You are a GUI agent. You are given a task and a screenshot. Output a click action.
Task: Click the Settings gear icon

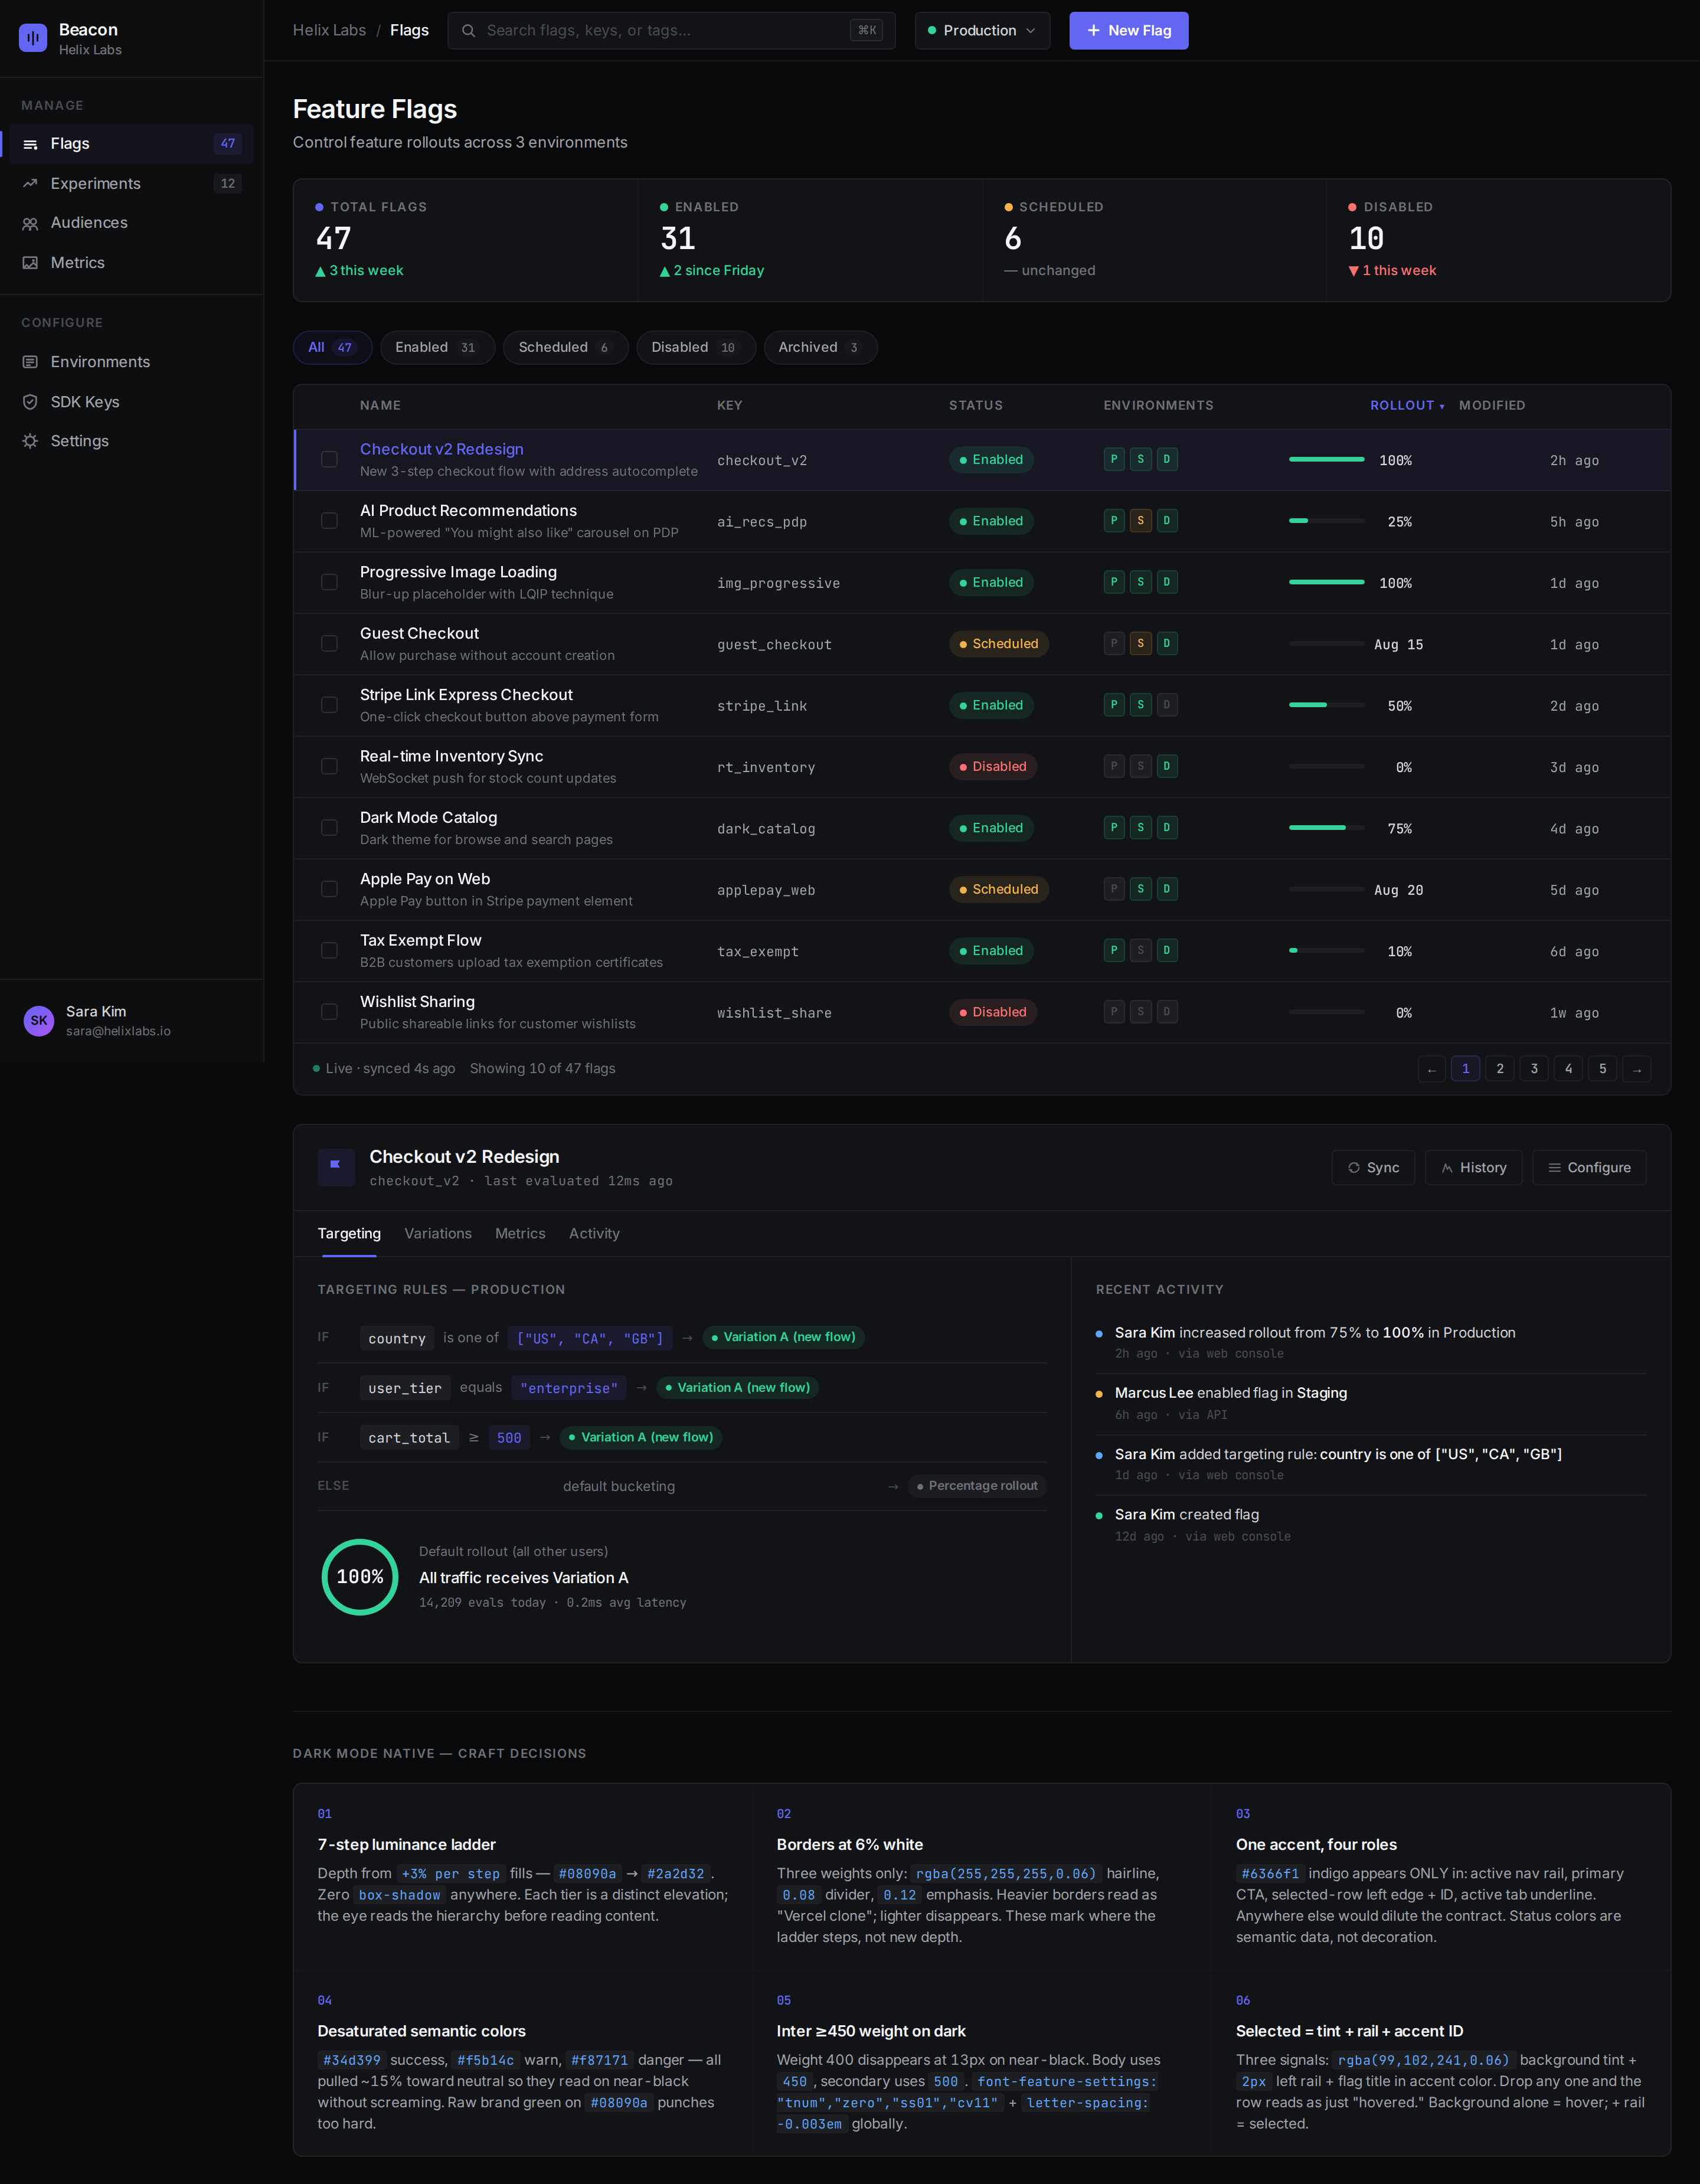tap(30, 441)
